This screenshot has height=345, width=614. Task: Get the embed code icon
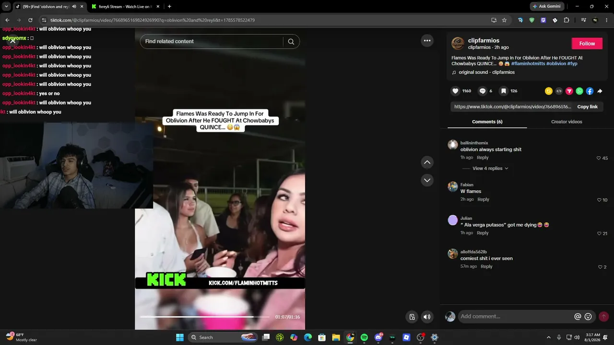(559, 91)
